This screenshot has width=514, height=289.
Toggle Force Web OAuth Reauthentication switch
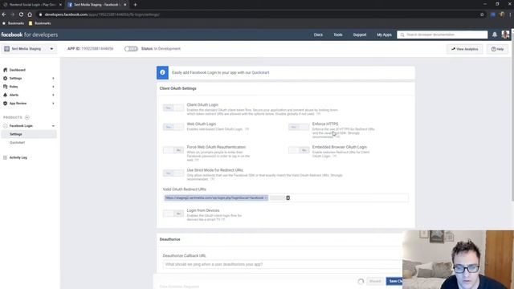point(173,150)
